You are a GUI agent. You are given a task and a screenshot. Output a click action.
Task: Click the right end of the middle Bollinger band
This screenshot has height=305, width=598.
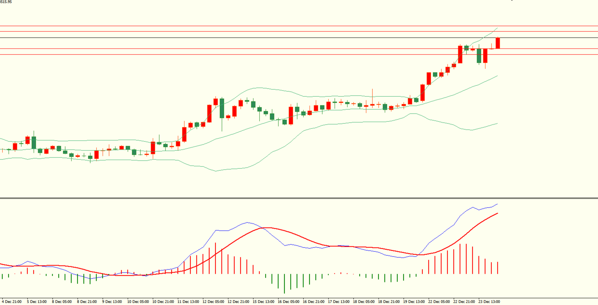[497, 76]
